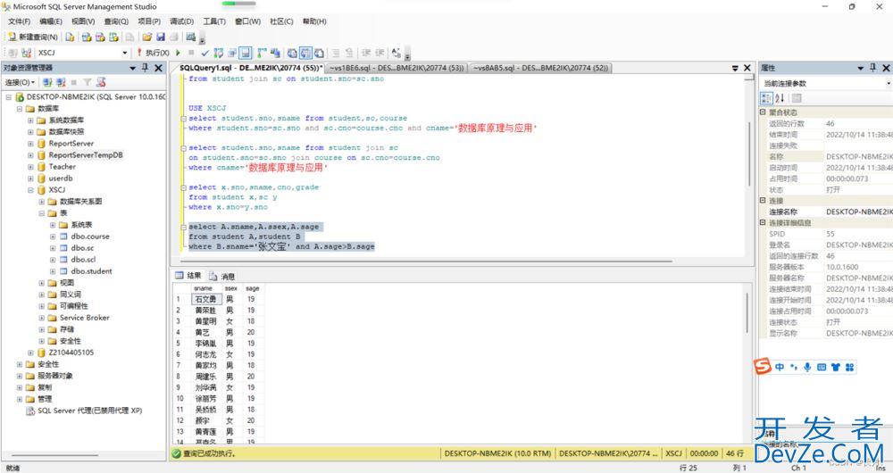The height and width of the screenshot is (473, 893).
Task: Save the query with floppy disk icon
Action: click(161, 37)
